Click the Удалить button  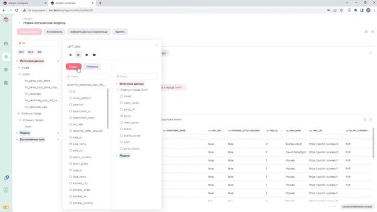[x=120, y=32]
